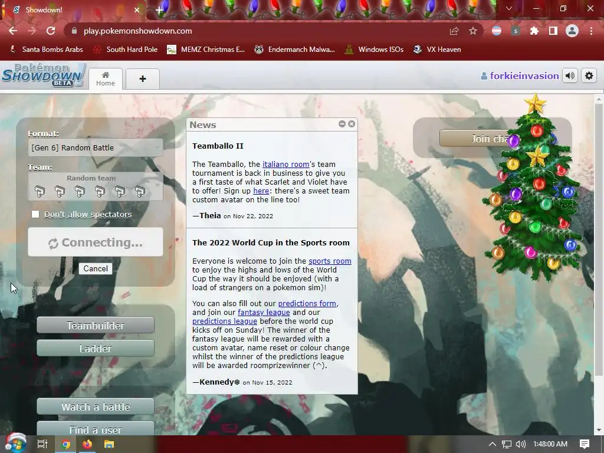Cancel the connecting battle search
Screen dimensions: 604x453
click(96, 268)
